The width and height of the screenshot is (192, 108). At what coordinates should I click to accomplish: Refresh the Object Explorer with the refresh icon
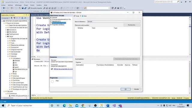(x=22, y=18)
